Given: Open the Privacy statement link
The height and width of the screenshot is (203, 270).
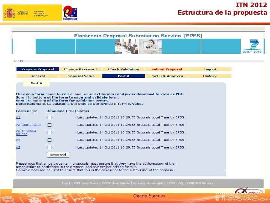Looking at the screenshot, I should 148,183.
